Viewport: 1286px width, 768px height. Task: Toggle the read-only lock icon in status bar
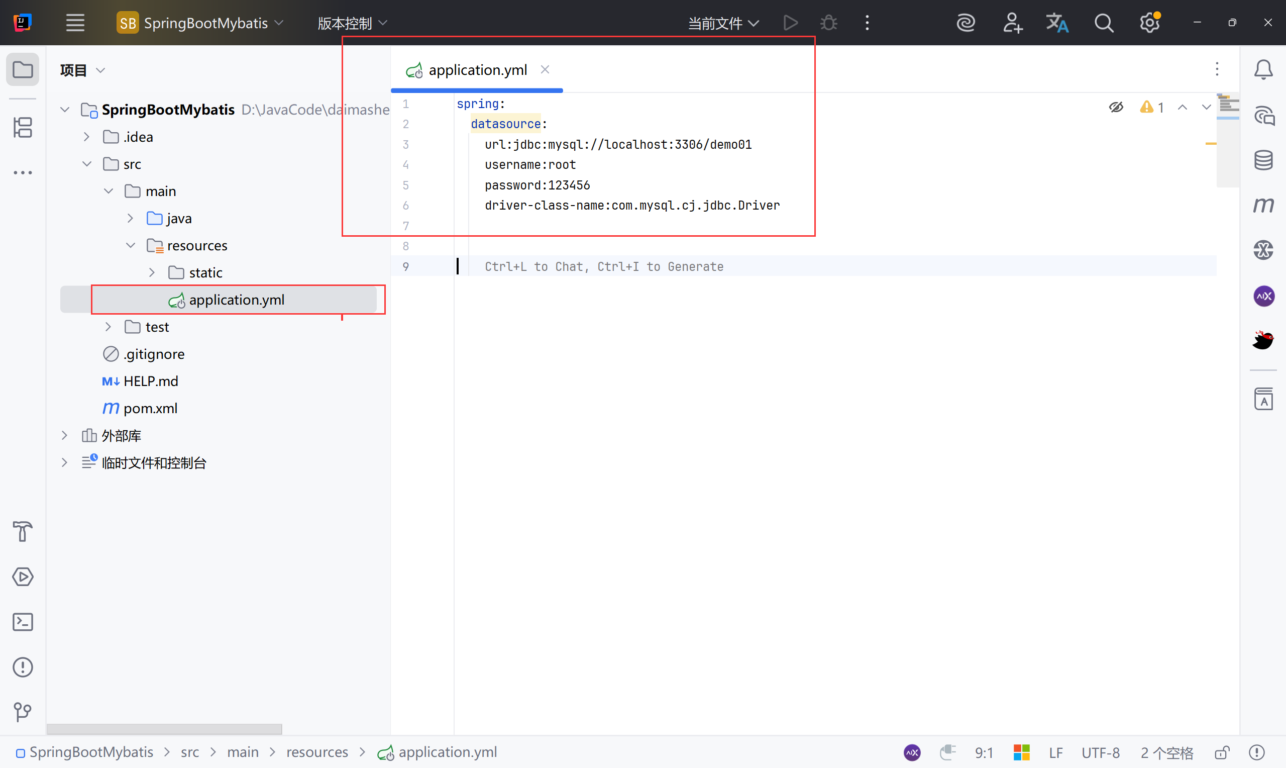point(1222,752)
